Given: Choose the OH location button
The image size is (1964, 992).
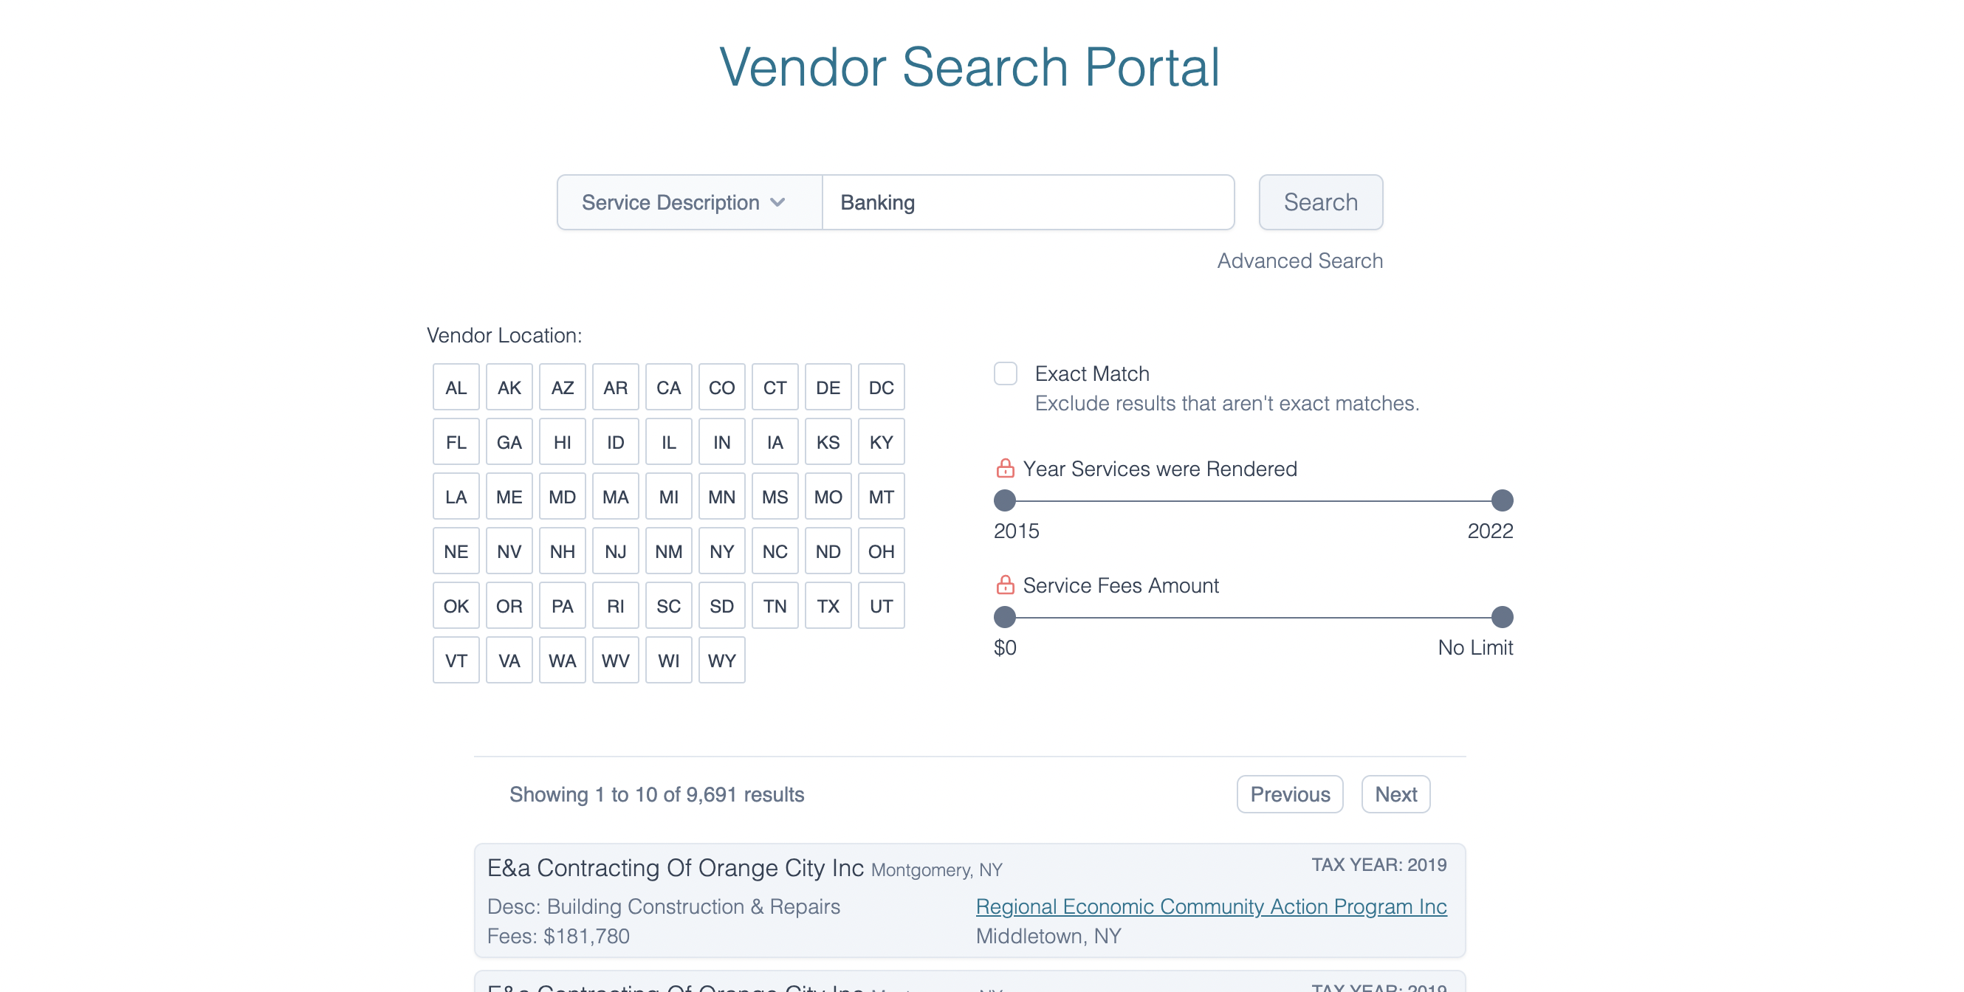Looking at the screenshot, I should click(882, 551).
